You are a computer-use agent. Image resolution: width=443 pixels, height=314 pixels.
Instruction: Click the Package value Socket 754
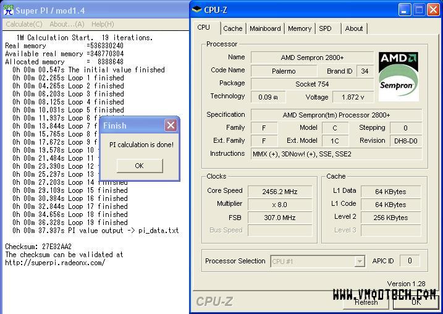(312, 84)
